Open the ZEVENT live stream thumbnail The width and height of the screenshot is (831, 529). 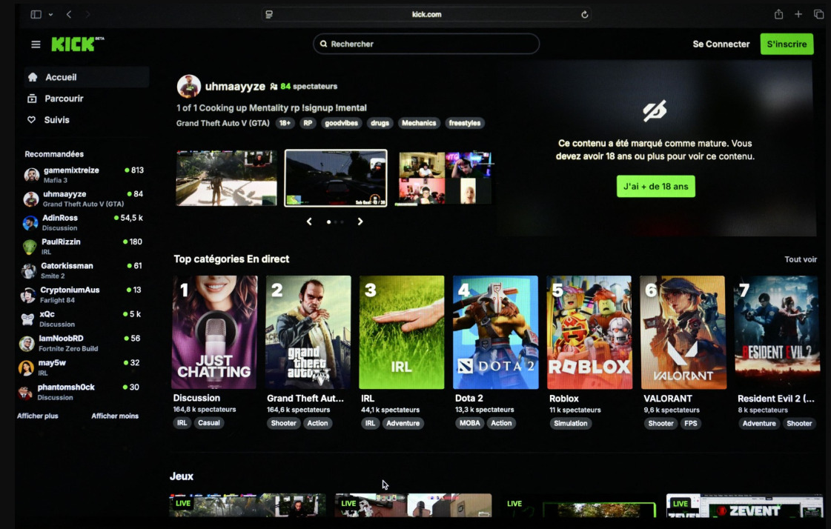(x=744, y=506)
